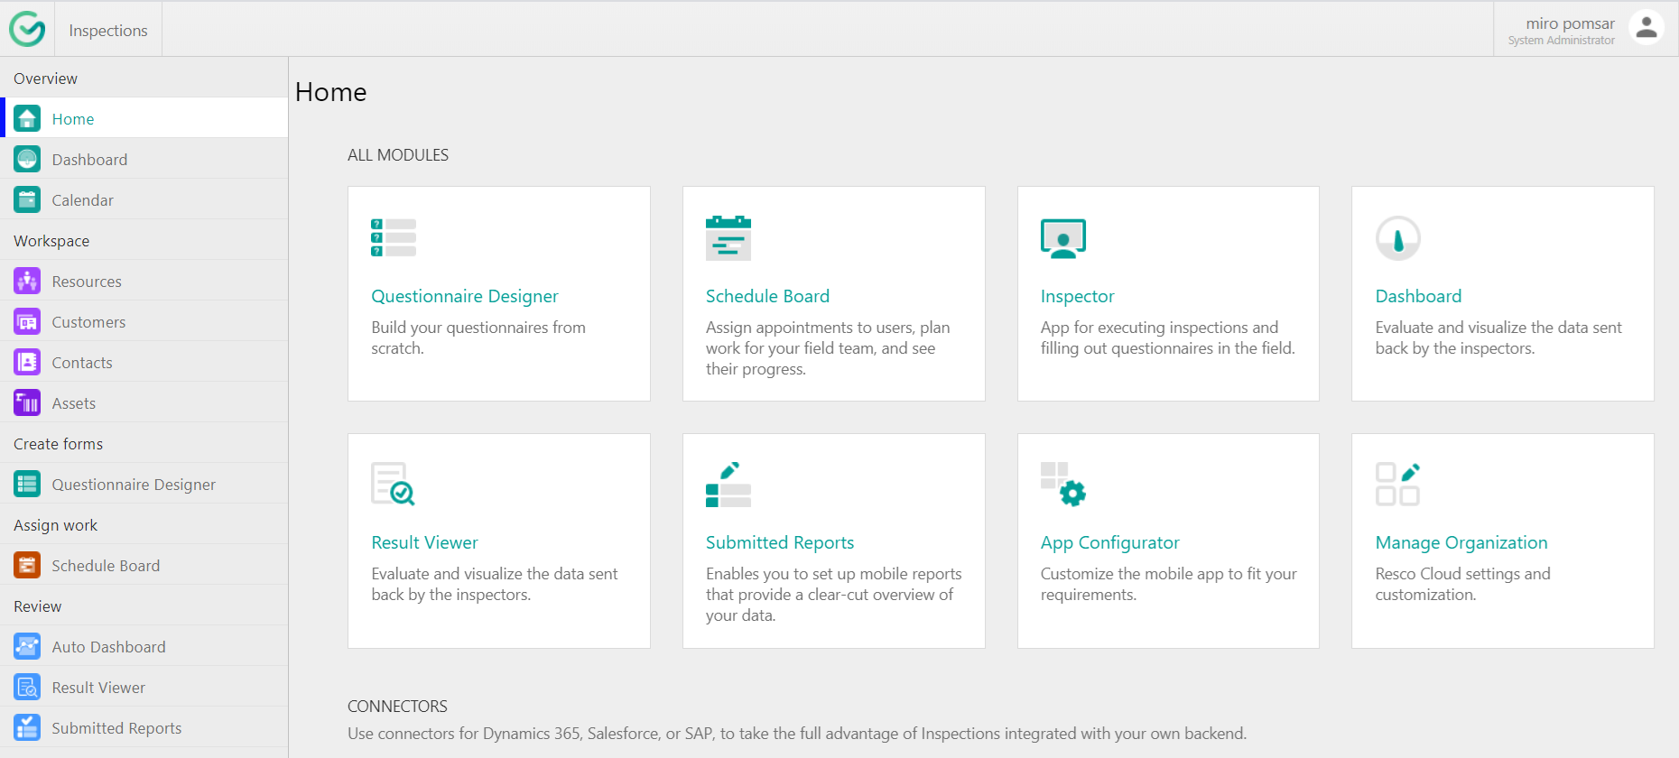This screenshot has height=758, width=1679.
Task: Select the Assets barcode icon
Action: tap(27, 403)
